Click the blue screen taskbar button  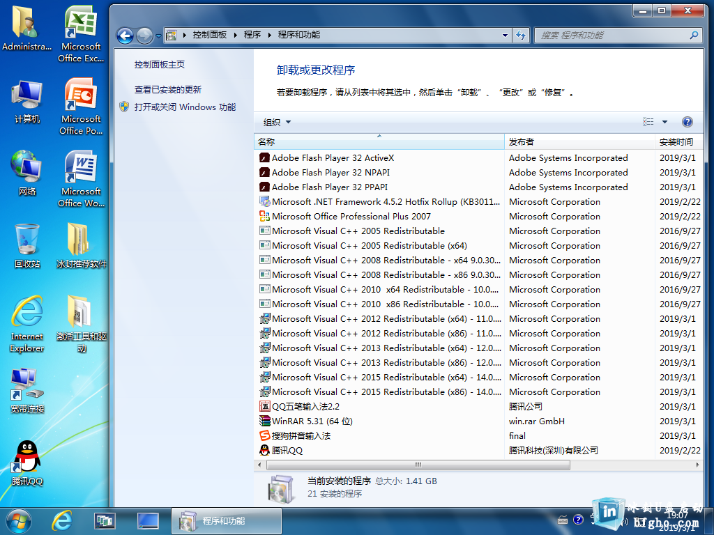[x=148, y=521]
